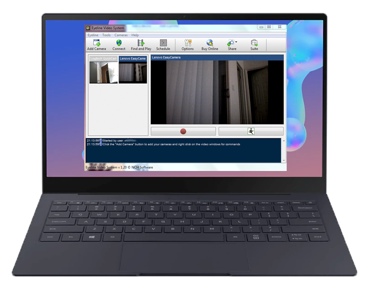Open the Eyeline menu
The height and width of the screenshot is (285, 371).
tap(93, 35)
